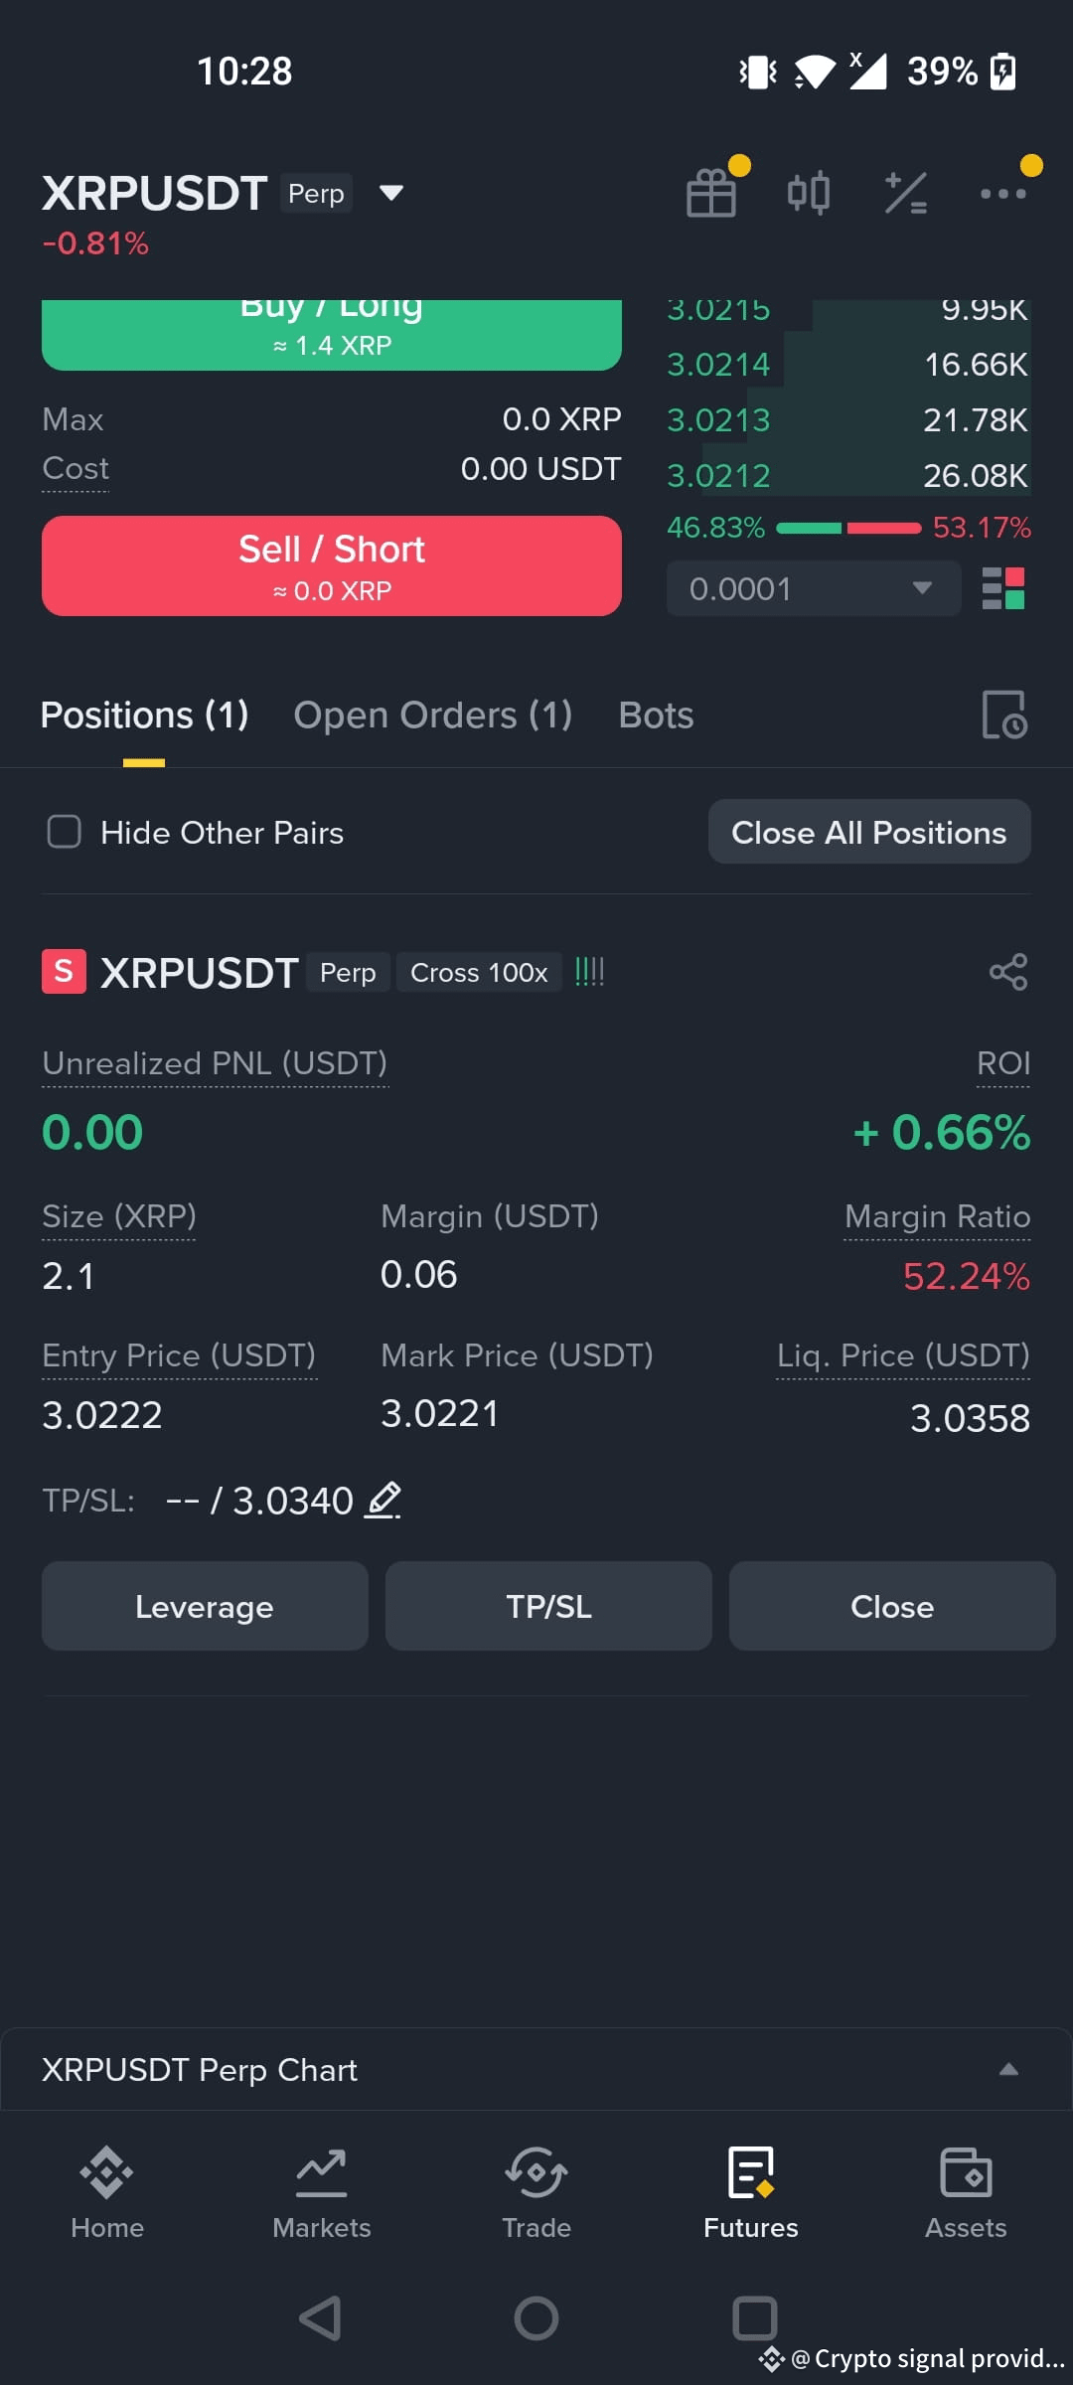Image resolution: width=1073 pixels, height=2385 pixels.
Task: Switch to the Bots tab
Action: tap(656, 715)
